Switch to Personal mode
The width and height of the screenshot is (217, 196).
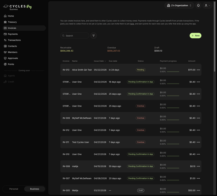pos(14,189)
